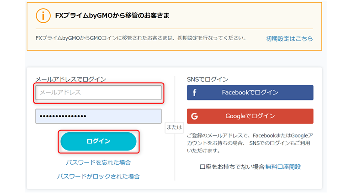Select the Facebookでログイン button text
The height and width of the screenshot is (193, 351).
pyautogui.click(x=250, y=93)
